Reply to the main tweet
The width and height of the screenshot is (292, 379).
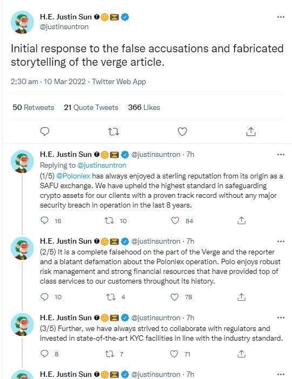click(45, 132)
